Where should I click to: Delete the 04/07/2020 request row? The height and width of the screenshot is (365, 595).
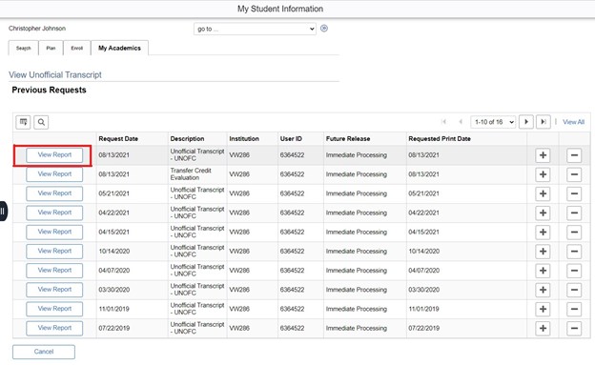(x=574, y=271)
